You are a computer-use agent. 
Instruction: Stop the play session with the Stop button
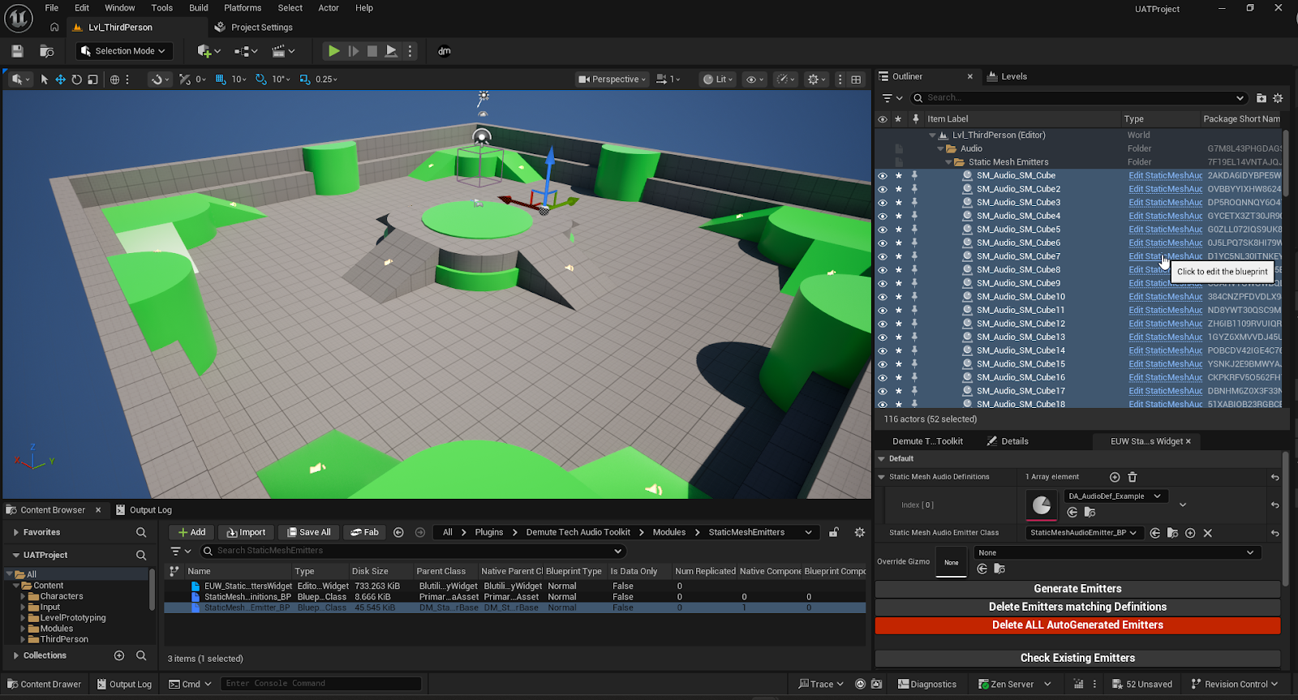tap(372, 51)
